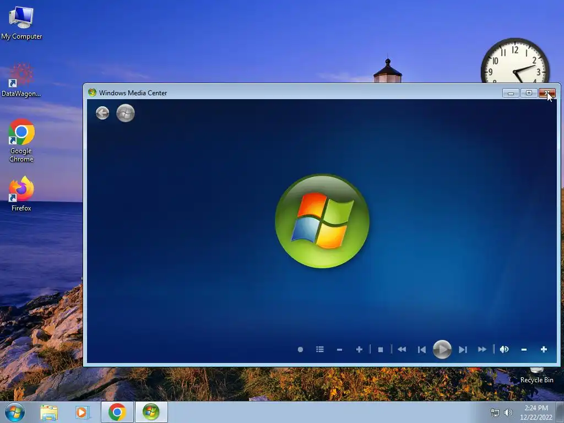This screenshot has height=423, width=564.
Task: Skip to previous track
Action: point(422,350)
